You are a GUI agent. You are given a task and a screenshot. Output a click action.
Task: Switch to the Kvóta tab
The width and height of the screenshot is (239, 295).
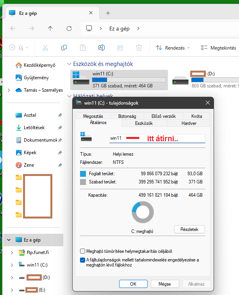196,116
